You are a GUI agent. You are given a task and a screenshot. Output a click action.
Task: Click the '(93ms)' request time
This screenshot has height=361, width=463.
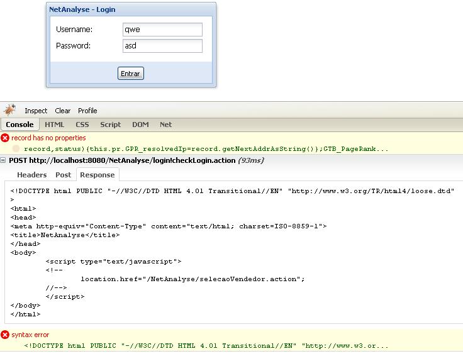[x=251, y=160]
